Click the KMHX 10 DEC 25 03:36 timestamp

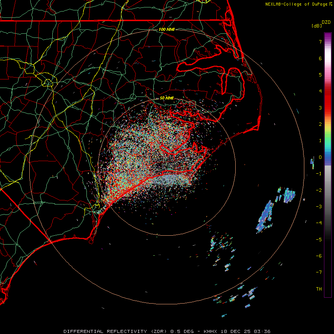[237, 331]
